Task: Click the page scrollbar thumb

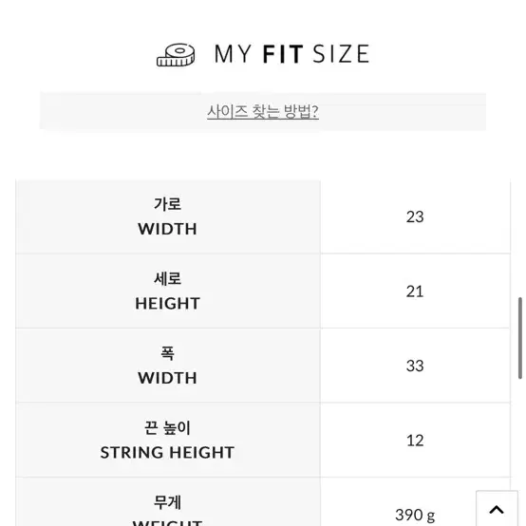Action: coord(519,338)
